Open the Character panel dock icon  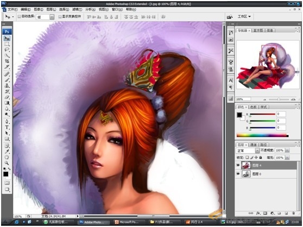tap(231, 80)
